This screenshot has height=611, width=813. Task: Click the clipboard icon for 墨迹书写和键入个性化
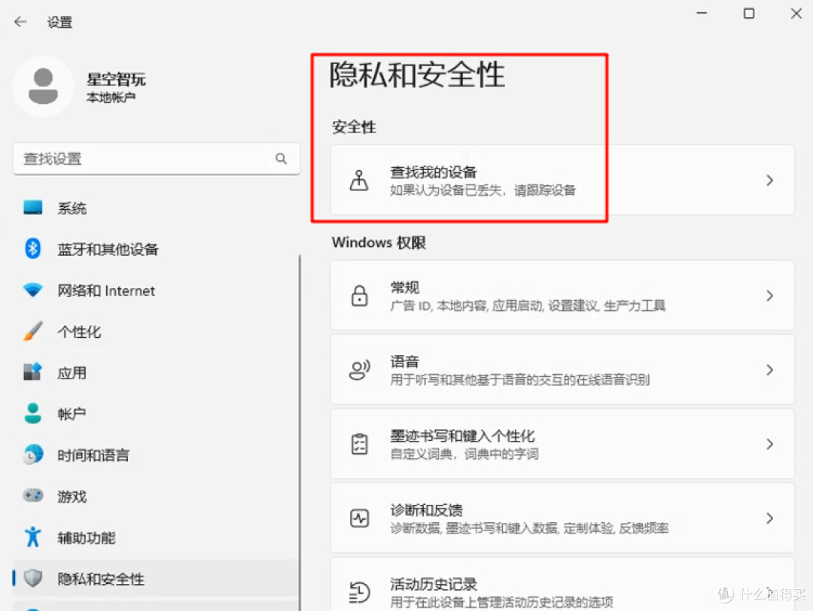[x=360, y=444]
